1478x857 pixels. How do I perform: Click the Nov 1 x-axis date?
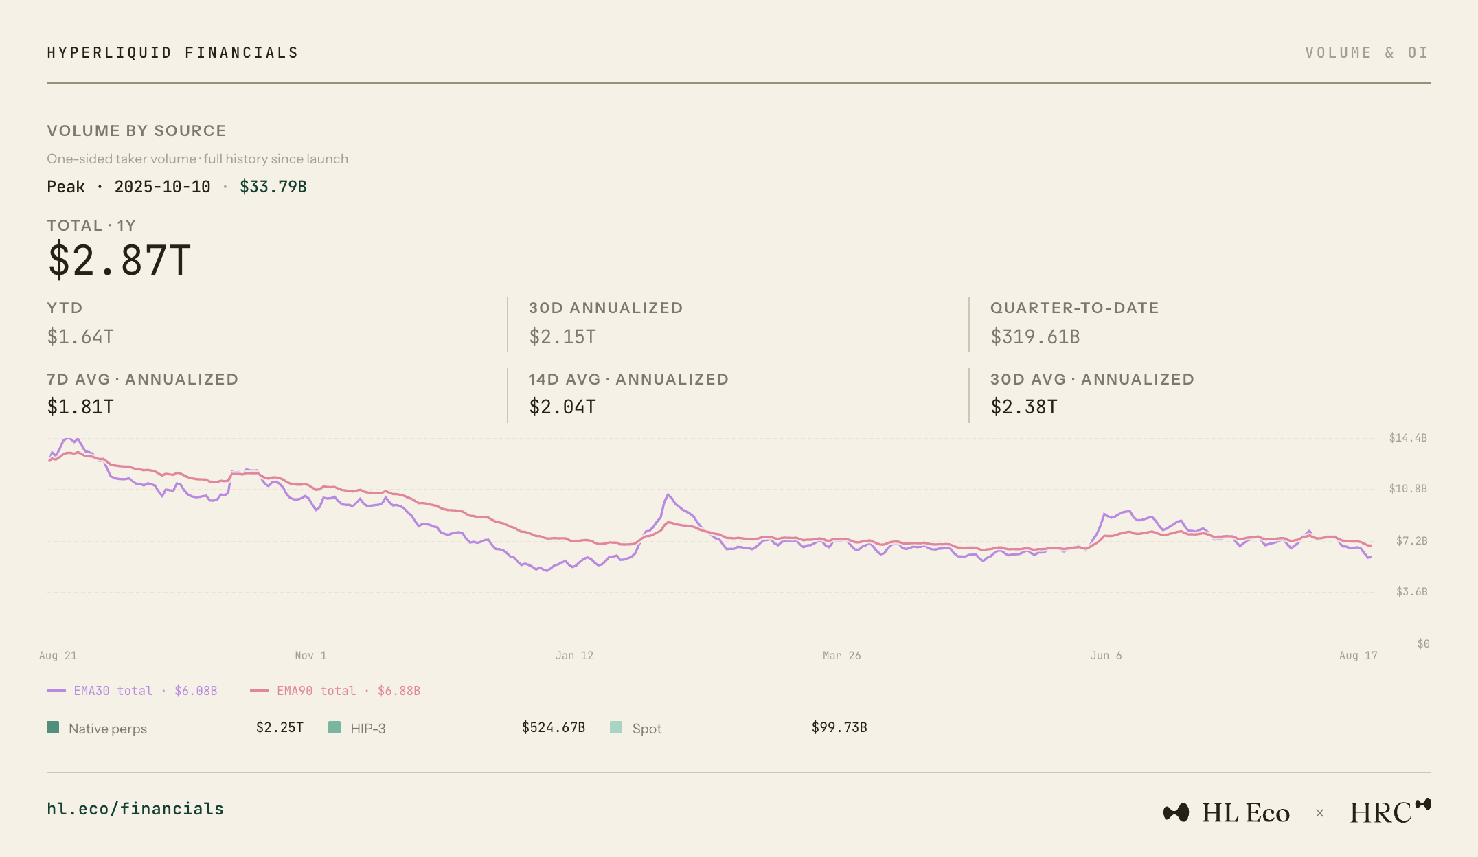pyautogui.click(x=310, y=656)
